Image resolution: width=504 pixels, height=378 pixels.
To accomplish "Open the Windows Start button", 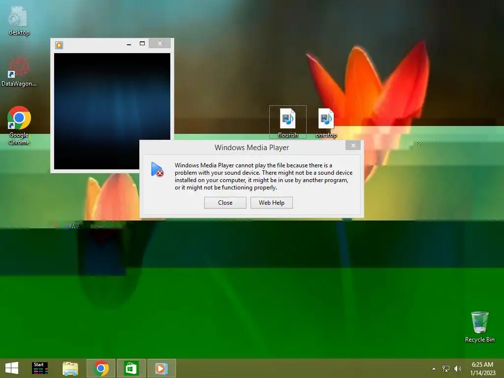I will (x=12, y=368).
